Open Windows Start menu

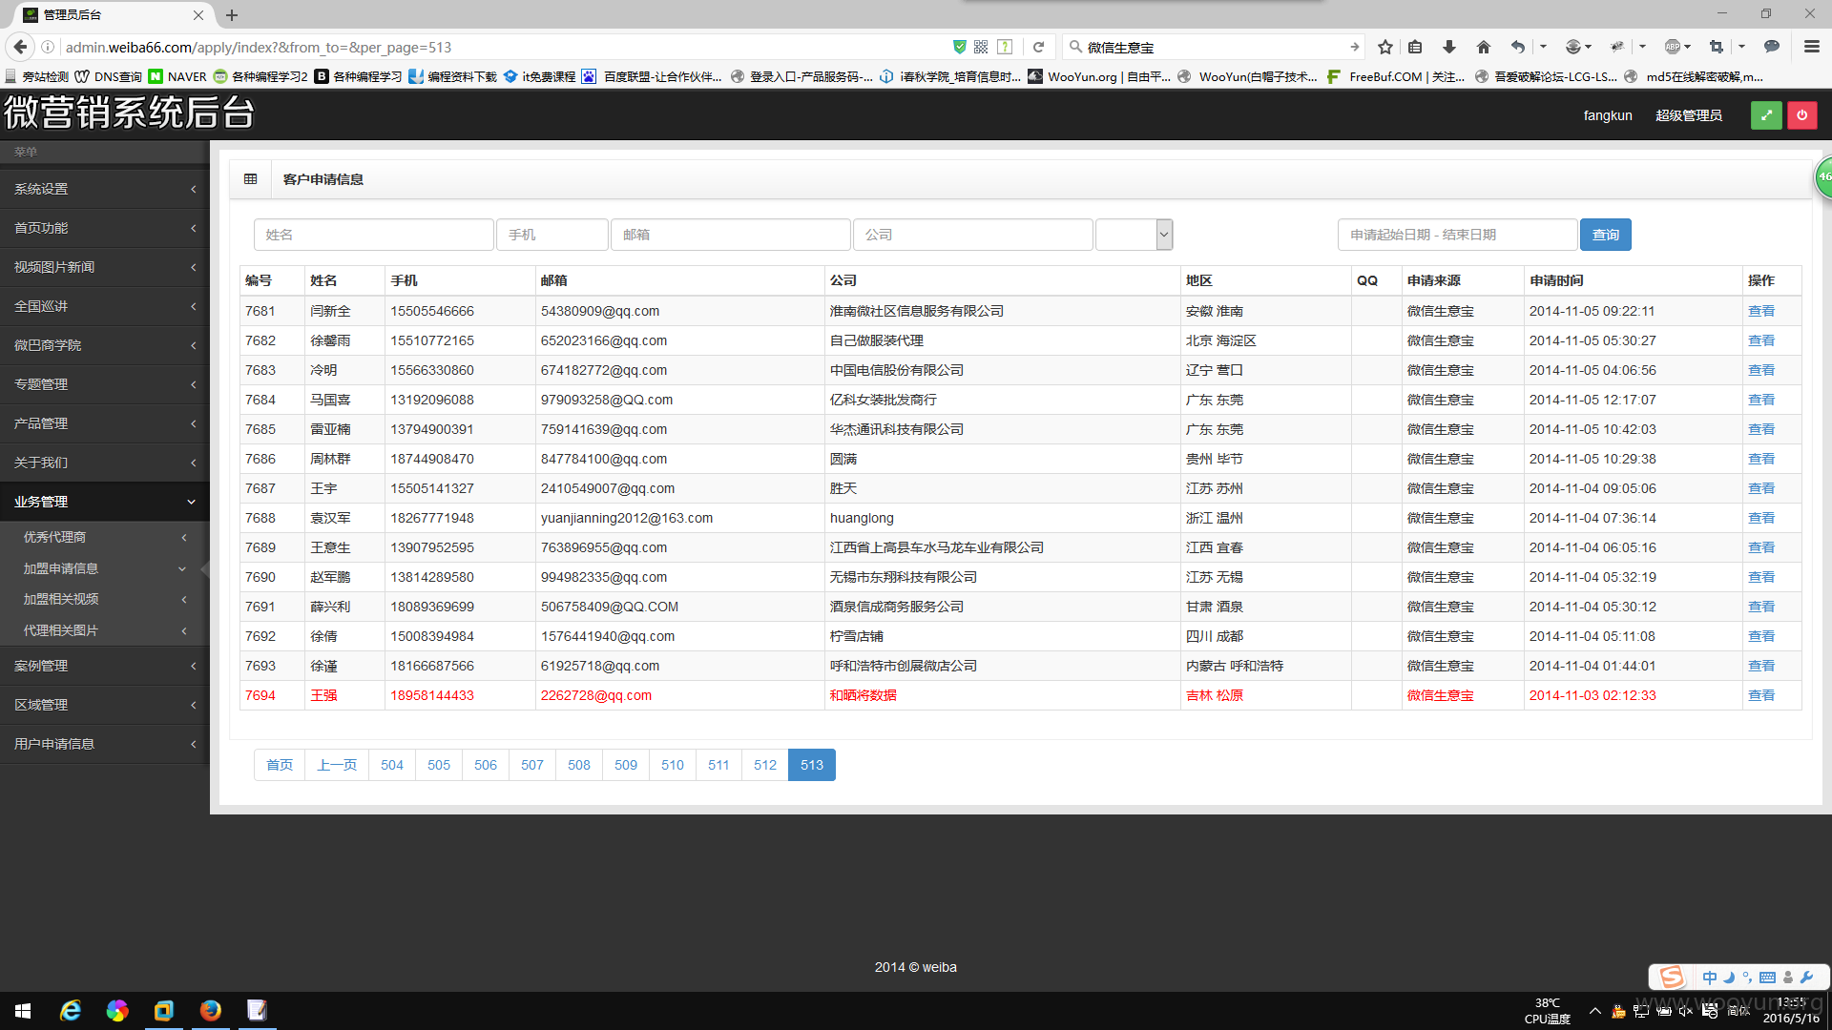point(23,1011)
